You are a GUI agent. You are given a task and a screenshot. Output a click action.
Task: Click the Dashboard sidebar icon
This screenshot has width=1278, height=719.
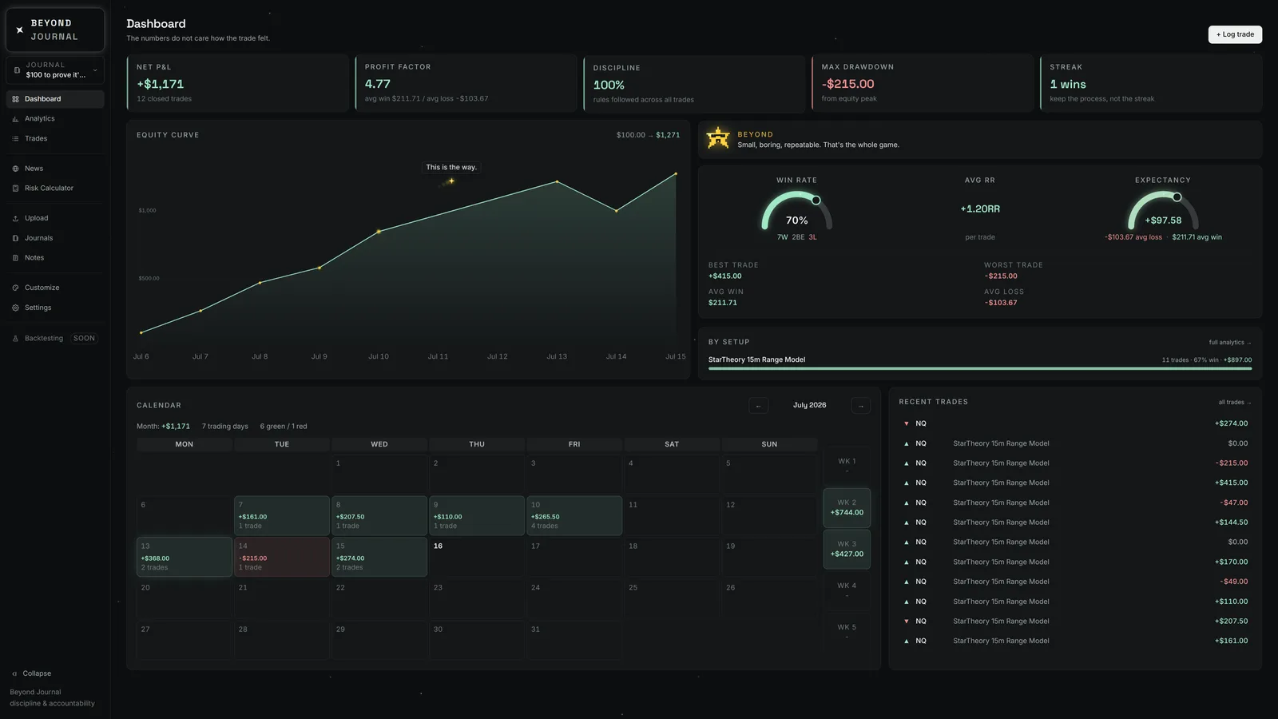[15, 99]
